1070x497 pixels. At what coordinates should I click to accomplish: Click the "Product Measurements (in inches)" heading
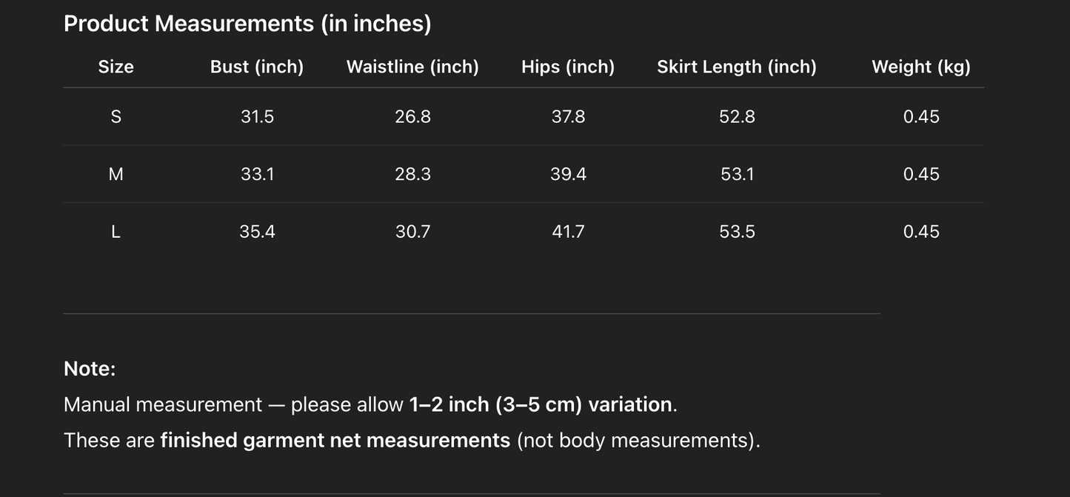247,24
